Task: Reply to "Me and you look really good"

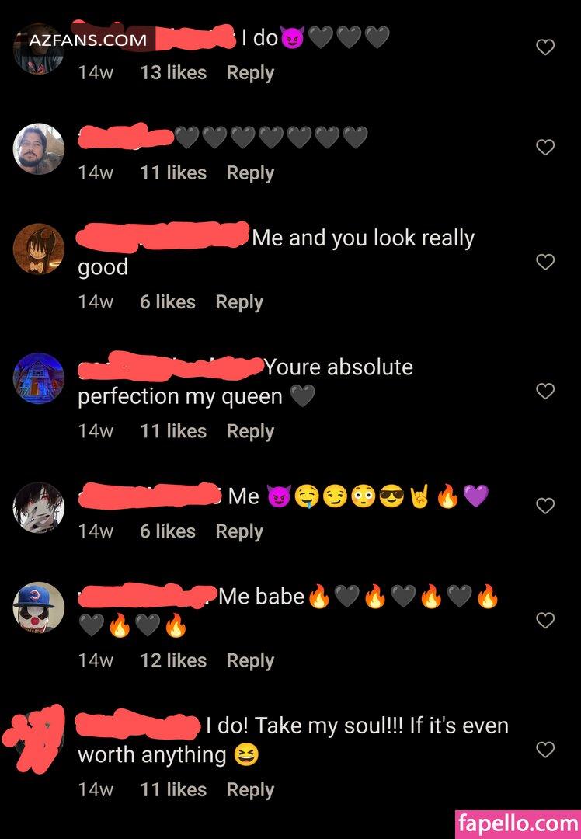Action: [x=239, y=302]
